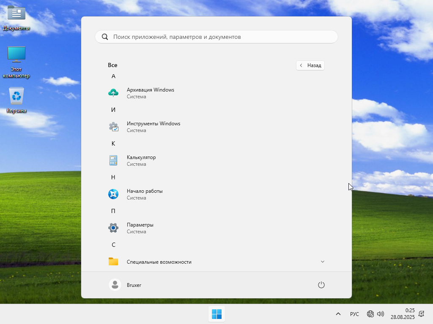Focus the app search field
Viewport: 433px width, 324px height.
click(216, 37)
